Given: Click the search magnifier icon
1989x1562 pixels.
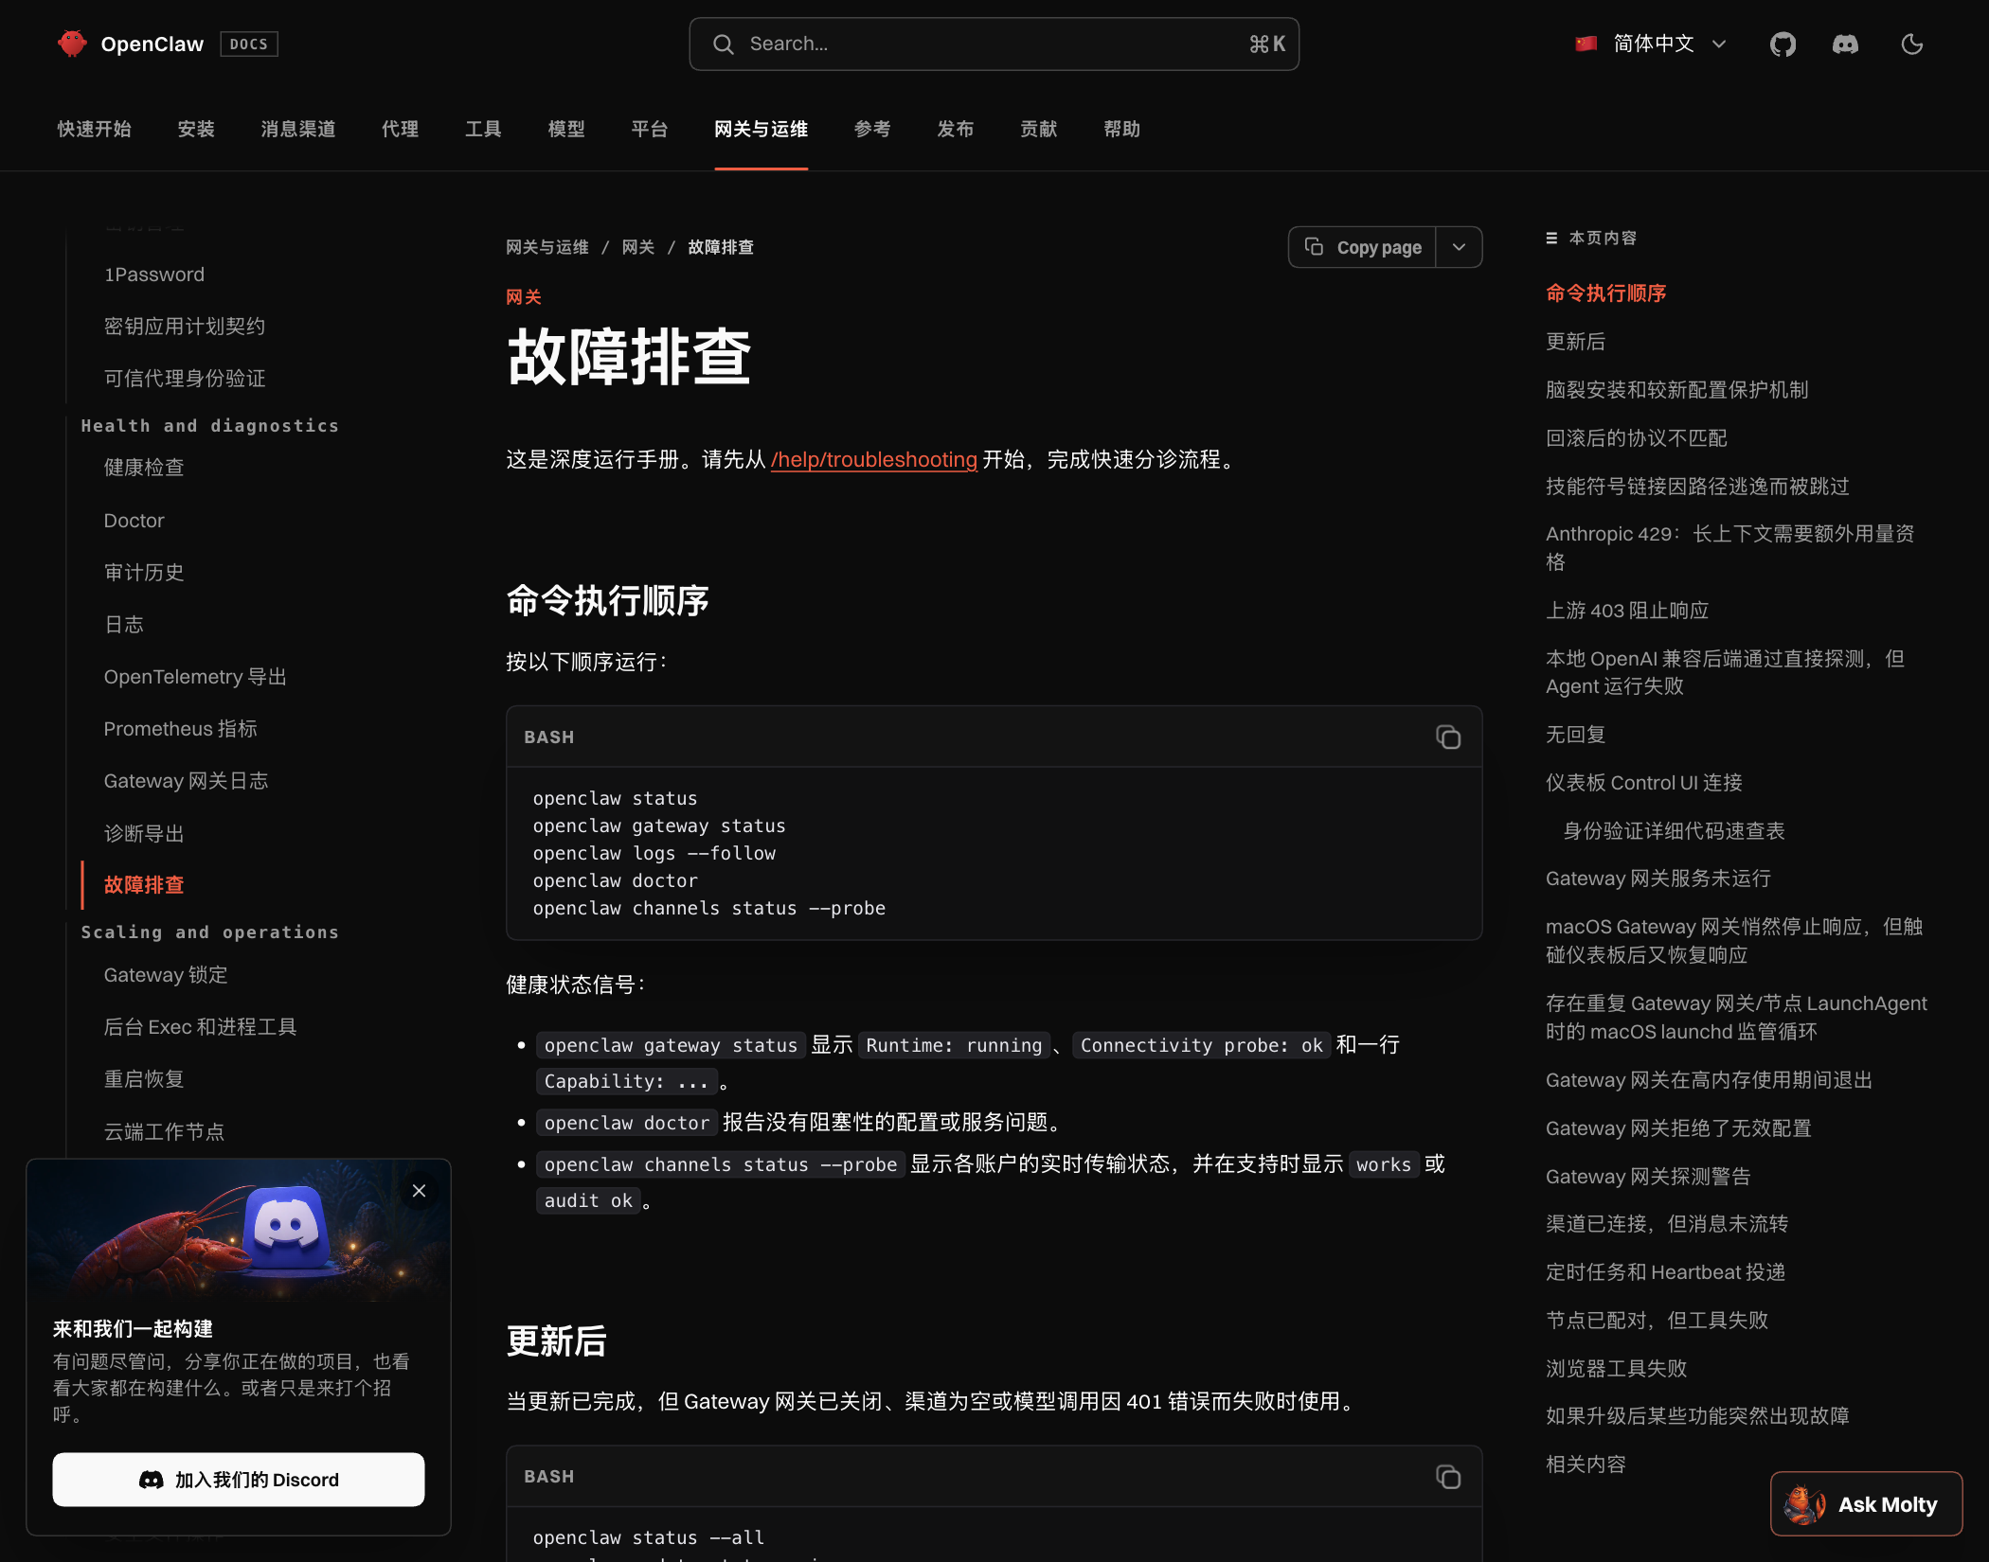Looking at the screenshot, I should 724,44.
